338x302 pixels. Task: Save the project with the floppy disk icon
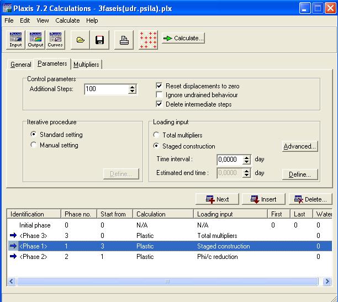pos(99,40)
